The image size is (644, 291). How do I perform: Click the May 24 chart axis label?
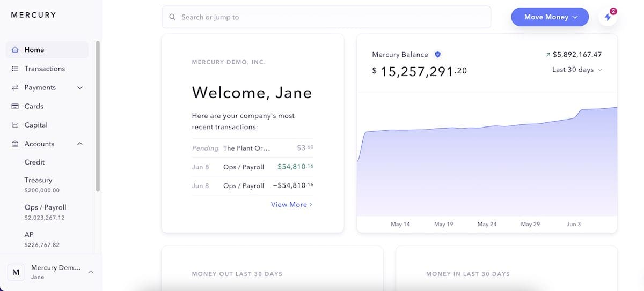click(x=487, y=224)
